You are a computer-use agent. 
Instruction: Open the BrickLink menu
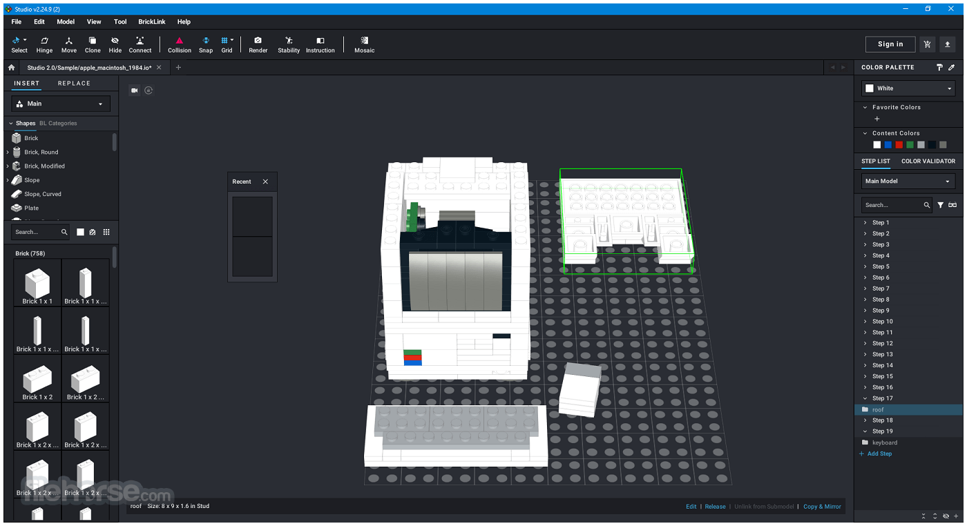click(152, 21)
